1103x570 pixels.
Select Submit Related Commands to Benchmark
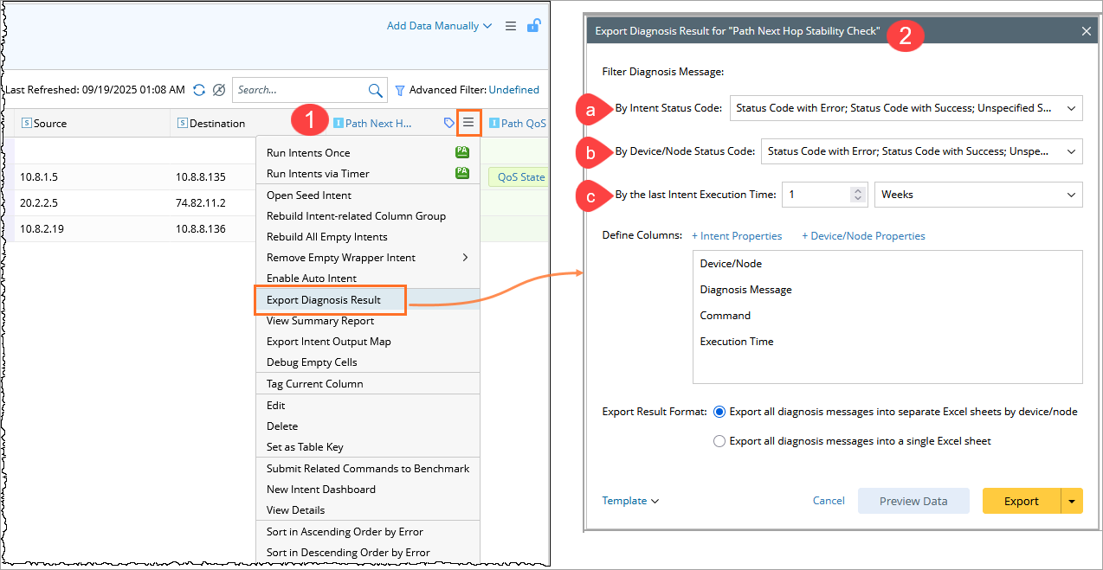tap(367, 468)
